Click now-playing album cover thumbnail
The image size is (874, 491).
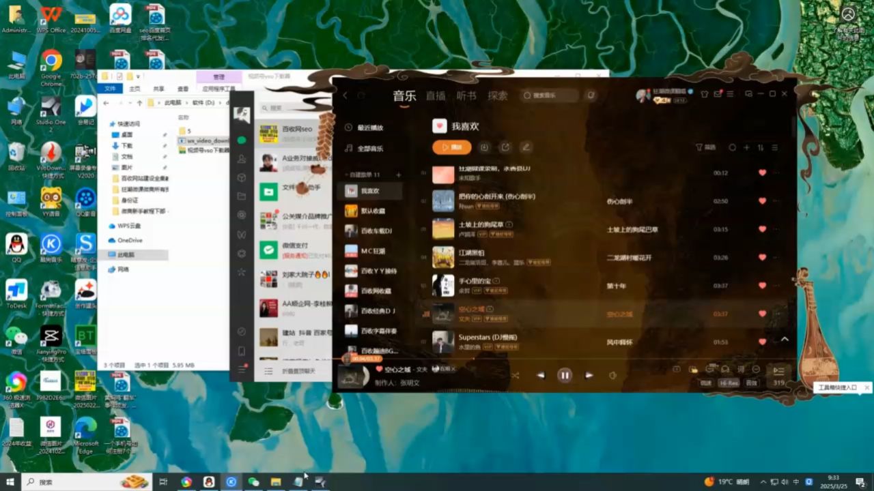353,376
